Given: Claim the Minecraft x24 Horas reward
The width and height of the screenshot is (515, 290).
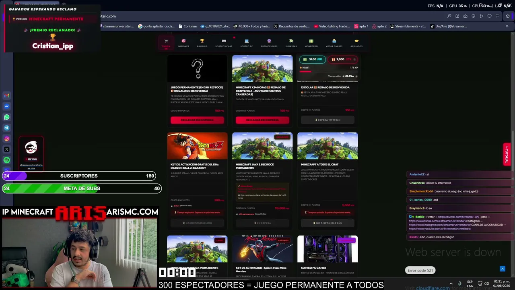Looking at the screenshot, I should pyautogui.click(x=262, y=120).
